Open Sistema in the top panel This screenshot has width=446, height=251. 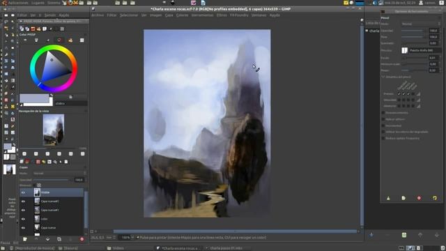tap(54, 3)
